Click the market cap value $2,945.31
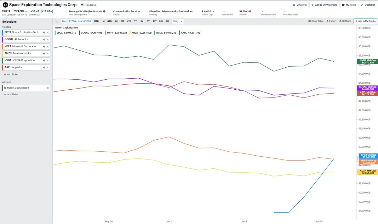The width and height of the screenshot is (378, 224). [x=208, y=11]
